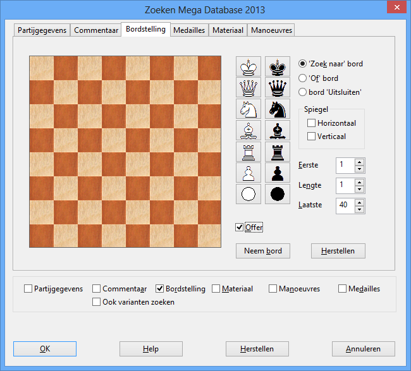Viewport: 411px width, 371px height.
Task: Select the black bishop piece
Action: 278,130
